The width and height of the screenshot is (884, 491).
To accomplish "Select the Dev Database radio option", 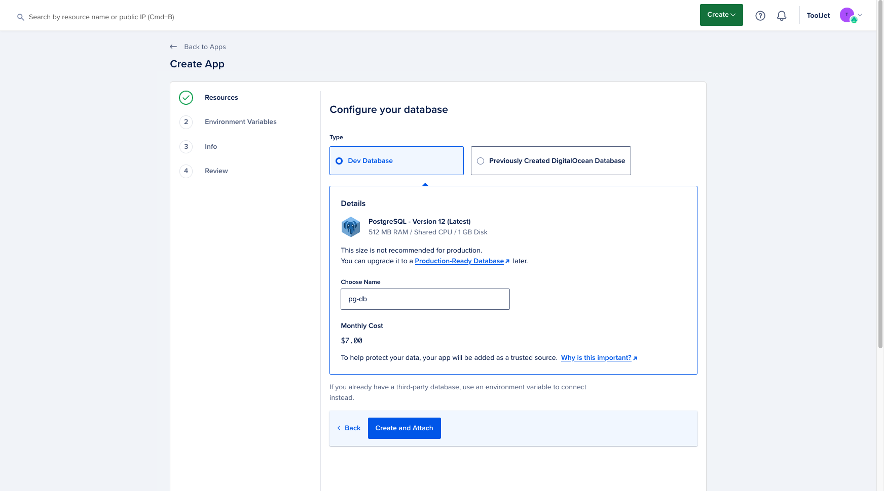I will pos(340,161).
